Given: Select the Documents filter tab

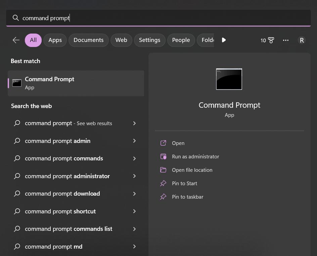Looking at the screenshot, I should (x=88, y=40).
